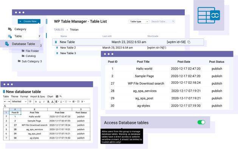Select column A header in spreadsheet

click(x=15, y=109)
